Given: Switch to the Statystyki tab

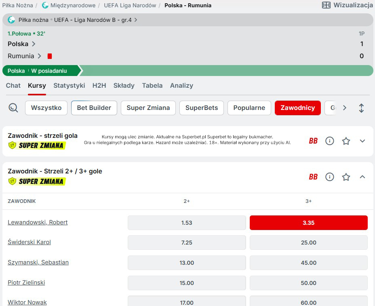Looking at the screenshot, I should [69, 85].
